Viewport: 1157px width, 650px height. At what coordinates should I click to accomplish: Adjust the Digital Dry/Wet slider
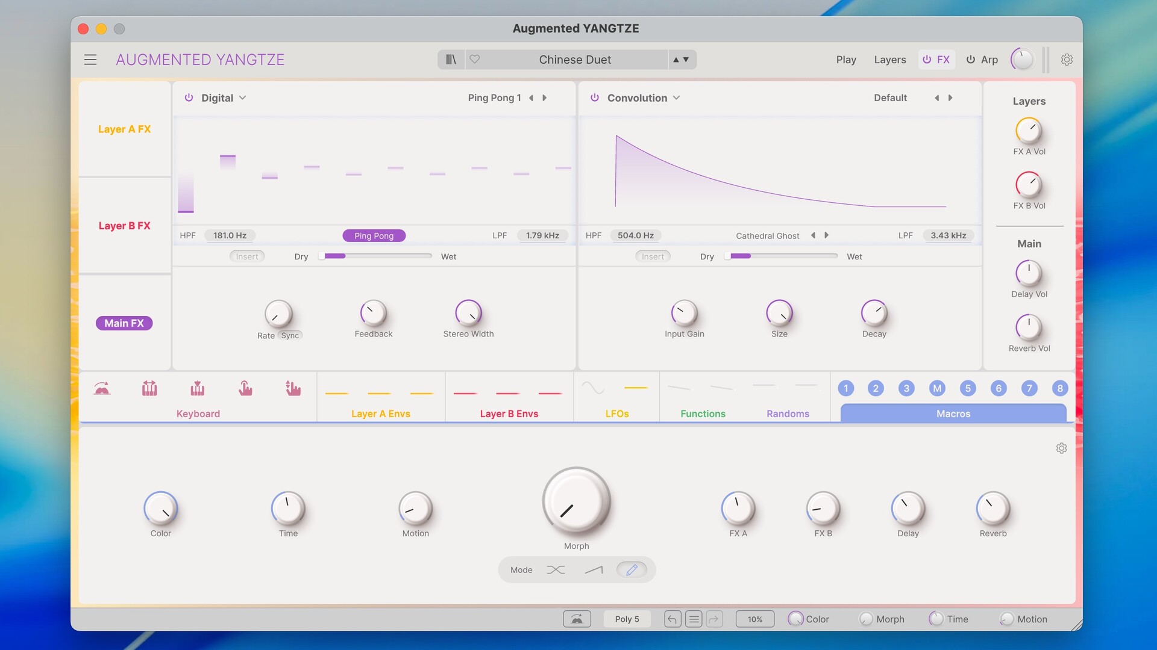point(375,256)
